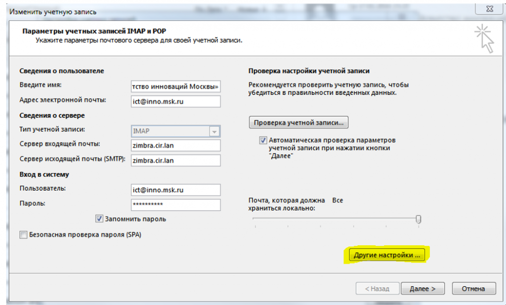Select the "Пароль" password field
The height and width of the screenshot is (305, 506).
[176, 204]
